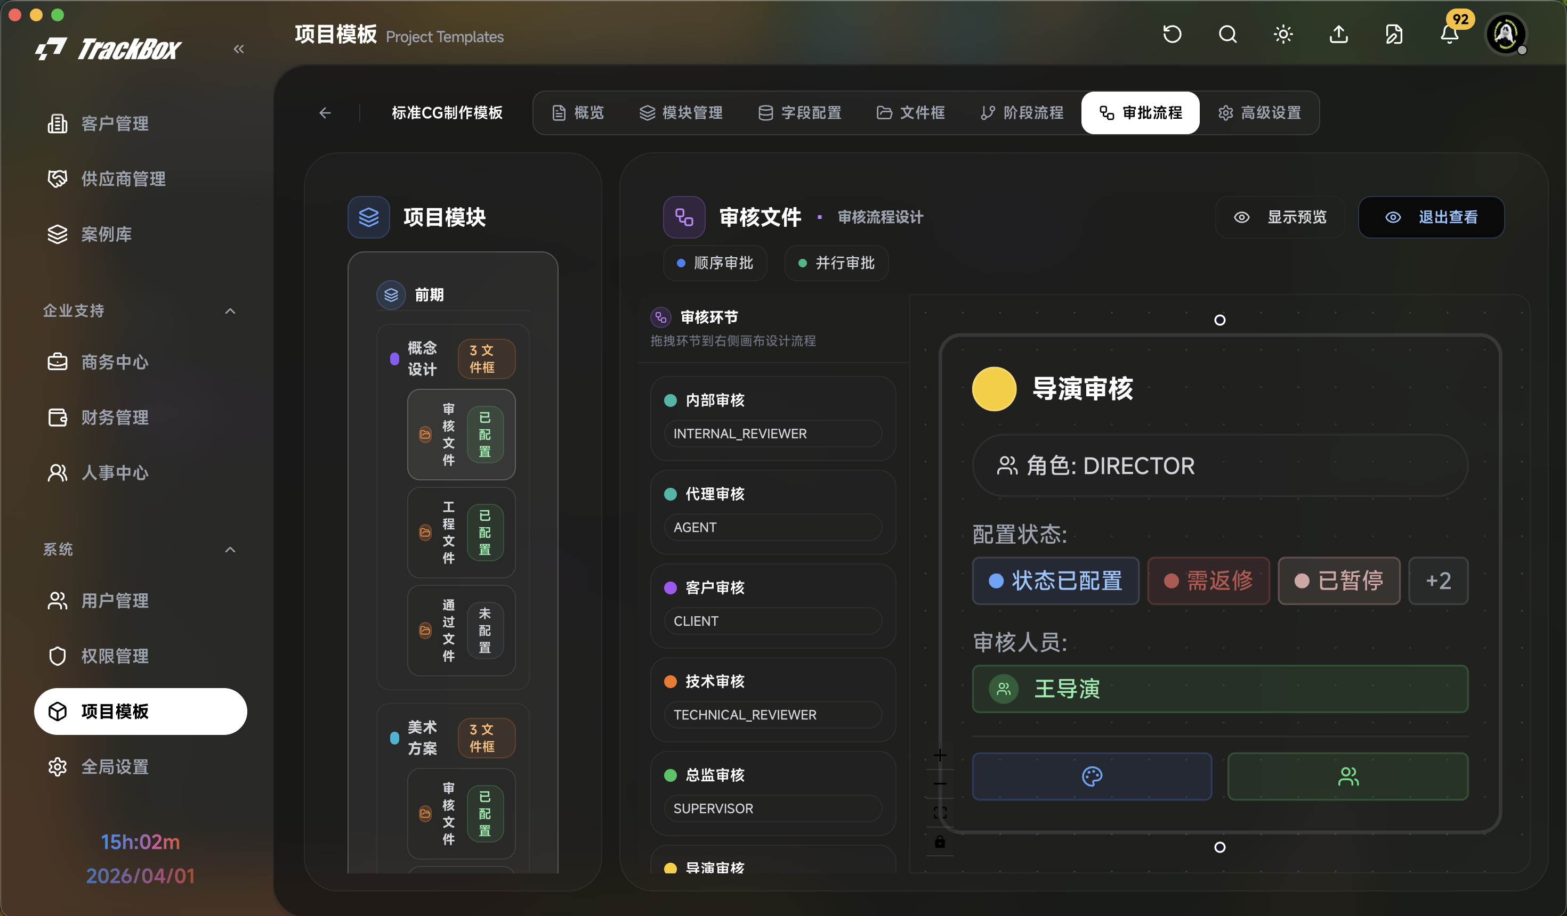Pick the 总监审核 stage card

click(773, 794)
